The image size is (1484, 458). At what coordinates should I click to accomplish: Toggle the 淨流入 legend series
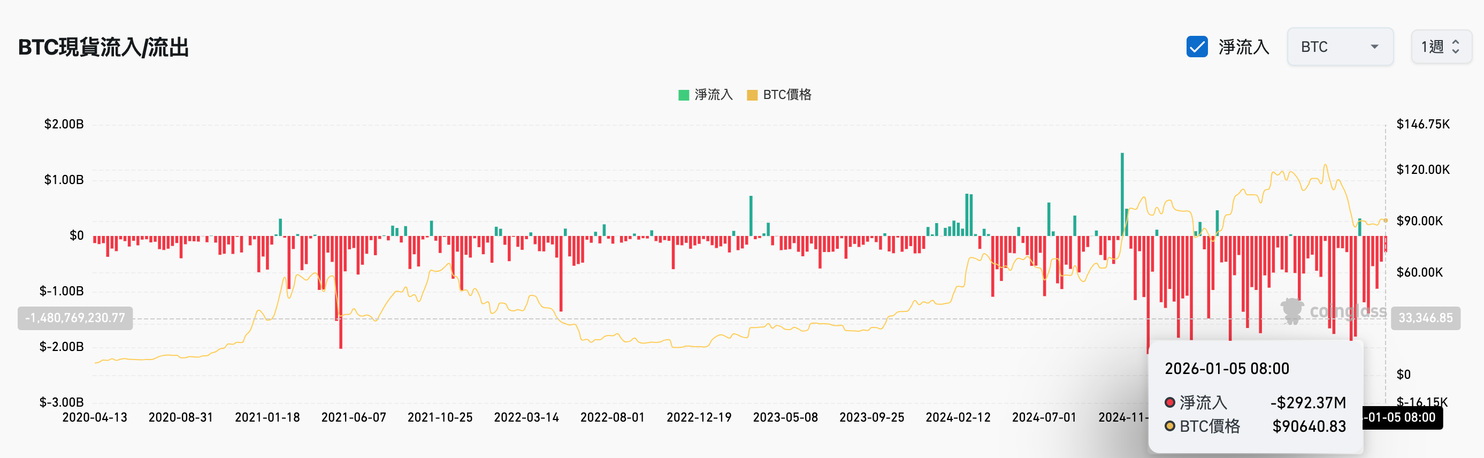pyautogui.click(x=706, y=95)
